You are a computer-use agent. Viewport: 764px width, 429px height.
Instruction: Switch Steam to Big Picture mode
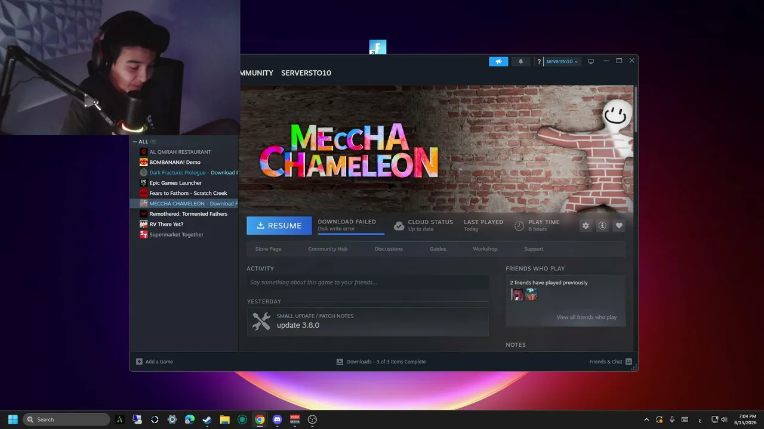(591, 61)
